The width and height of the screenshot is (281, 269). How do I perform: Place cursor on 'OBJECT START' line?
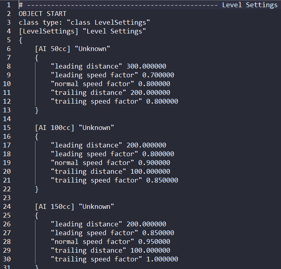tap(42, 14)
